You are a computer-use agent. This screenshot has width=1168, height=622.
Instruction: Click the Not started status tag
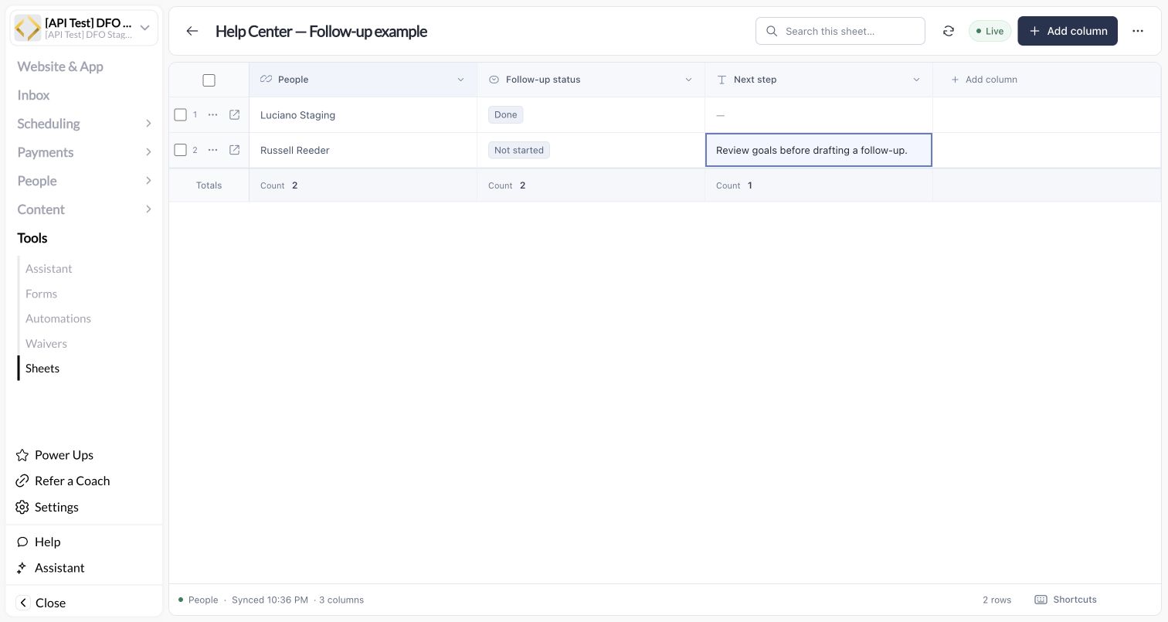(519, 150)
